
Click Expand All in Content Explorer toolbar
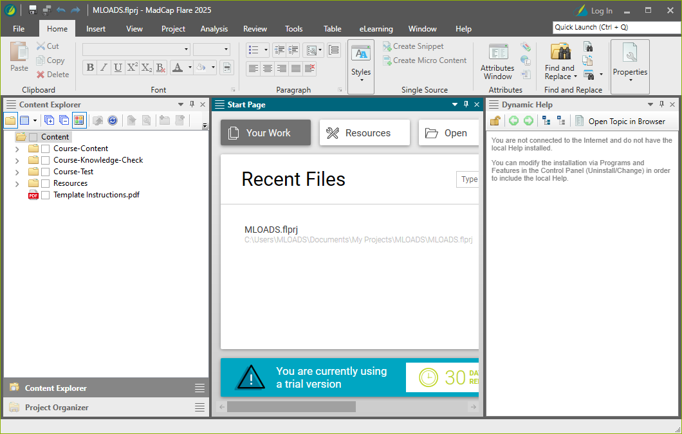click(x=49, y=120)
